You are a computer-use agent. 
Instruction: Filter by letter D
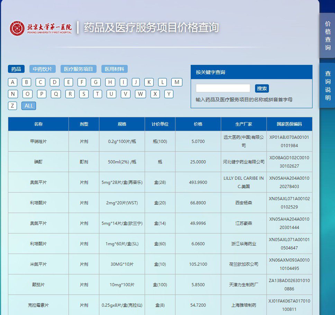point(55,82)
